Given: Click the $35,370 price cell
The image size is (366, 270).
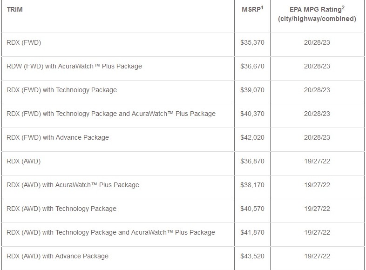Looking at the screenshot, I should 252,43.
